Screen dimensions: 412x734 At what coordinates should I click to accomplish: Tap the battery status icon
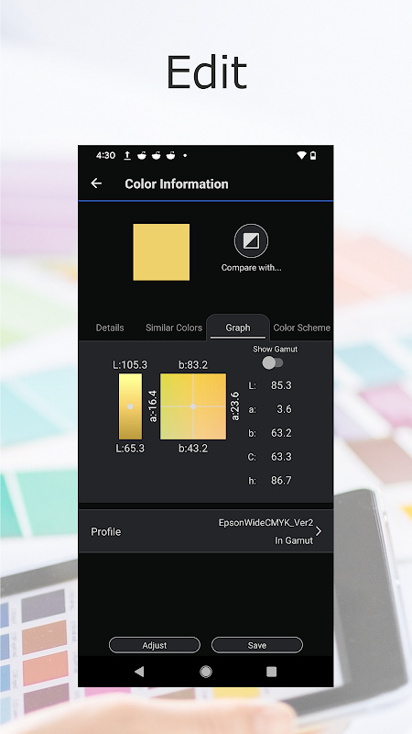(313, 155)
